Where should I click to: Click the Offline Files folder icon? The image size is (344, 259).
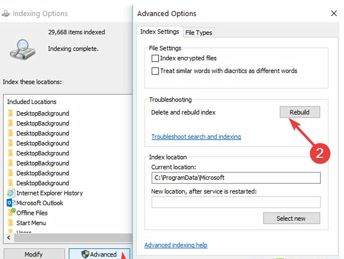click(12, 212)
